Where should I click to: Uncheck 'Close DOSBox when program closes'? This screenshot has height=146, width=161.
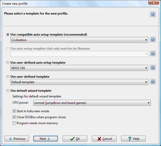[14, 117]
